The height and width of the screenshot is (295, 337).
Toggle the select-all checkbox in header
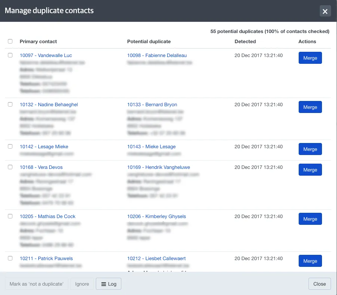[x=10, y=41]
